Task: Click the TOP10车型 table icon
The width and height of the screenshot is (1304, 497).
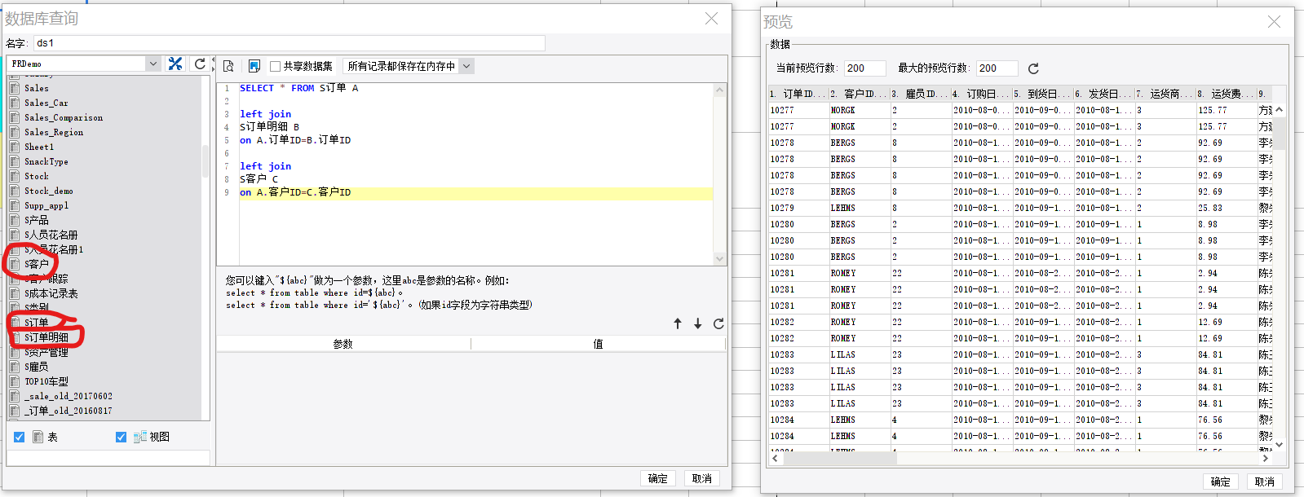Action: pyautogui.click(x=15, y=381)
